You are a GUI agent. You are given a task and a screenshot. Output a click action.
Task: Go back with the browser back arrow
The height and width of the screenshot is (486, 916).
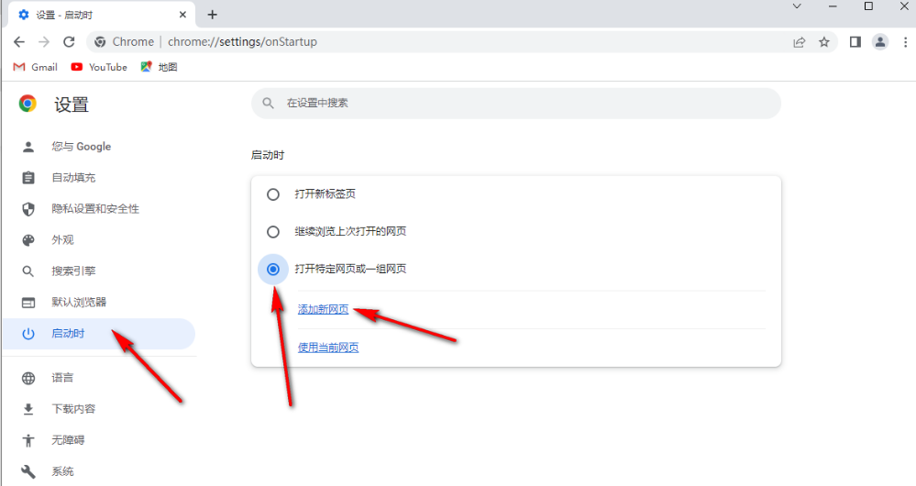18,41
